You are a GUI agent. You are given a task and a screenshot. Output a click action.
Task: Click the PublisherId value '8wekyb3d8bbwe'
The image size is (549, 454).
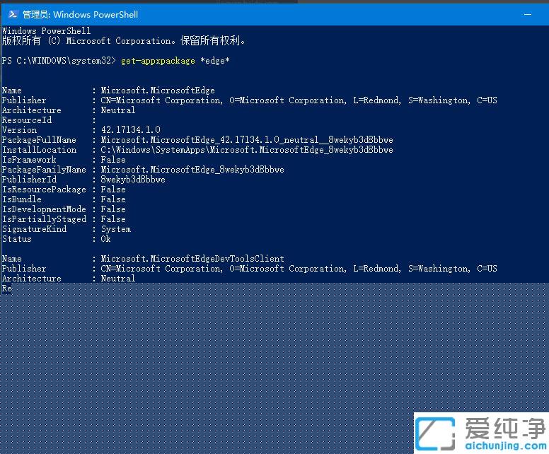coord(133,180)
